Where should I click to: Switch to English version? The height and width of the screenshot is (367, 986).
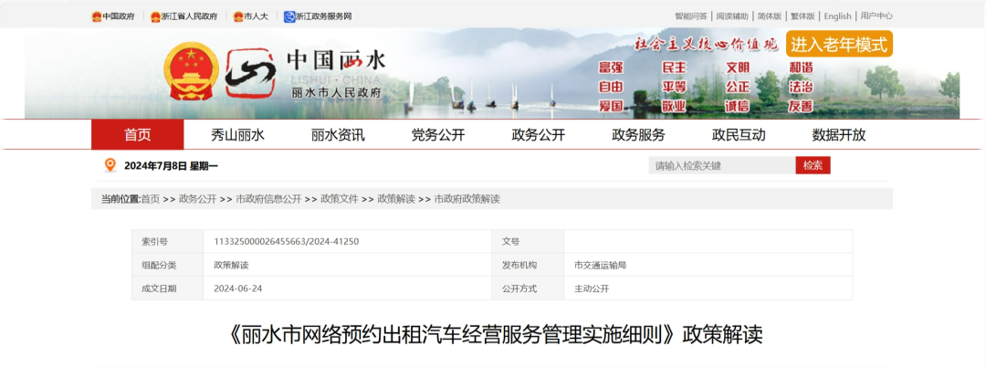coord(837,16)
